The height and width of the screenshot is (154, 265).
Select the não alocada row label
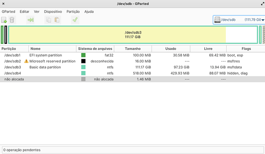tap(14, 79)
